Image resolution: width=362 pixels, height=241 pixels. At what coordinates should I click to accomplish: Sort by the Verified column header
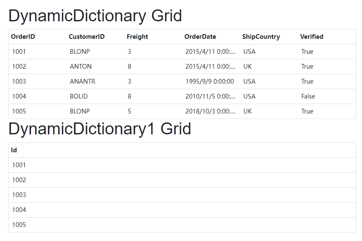click(x=312, y=37)
